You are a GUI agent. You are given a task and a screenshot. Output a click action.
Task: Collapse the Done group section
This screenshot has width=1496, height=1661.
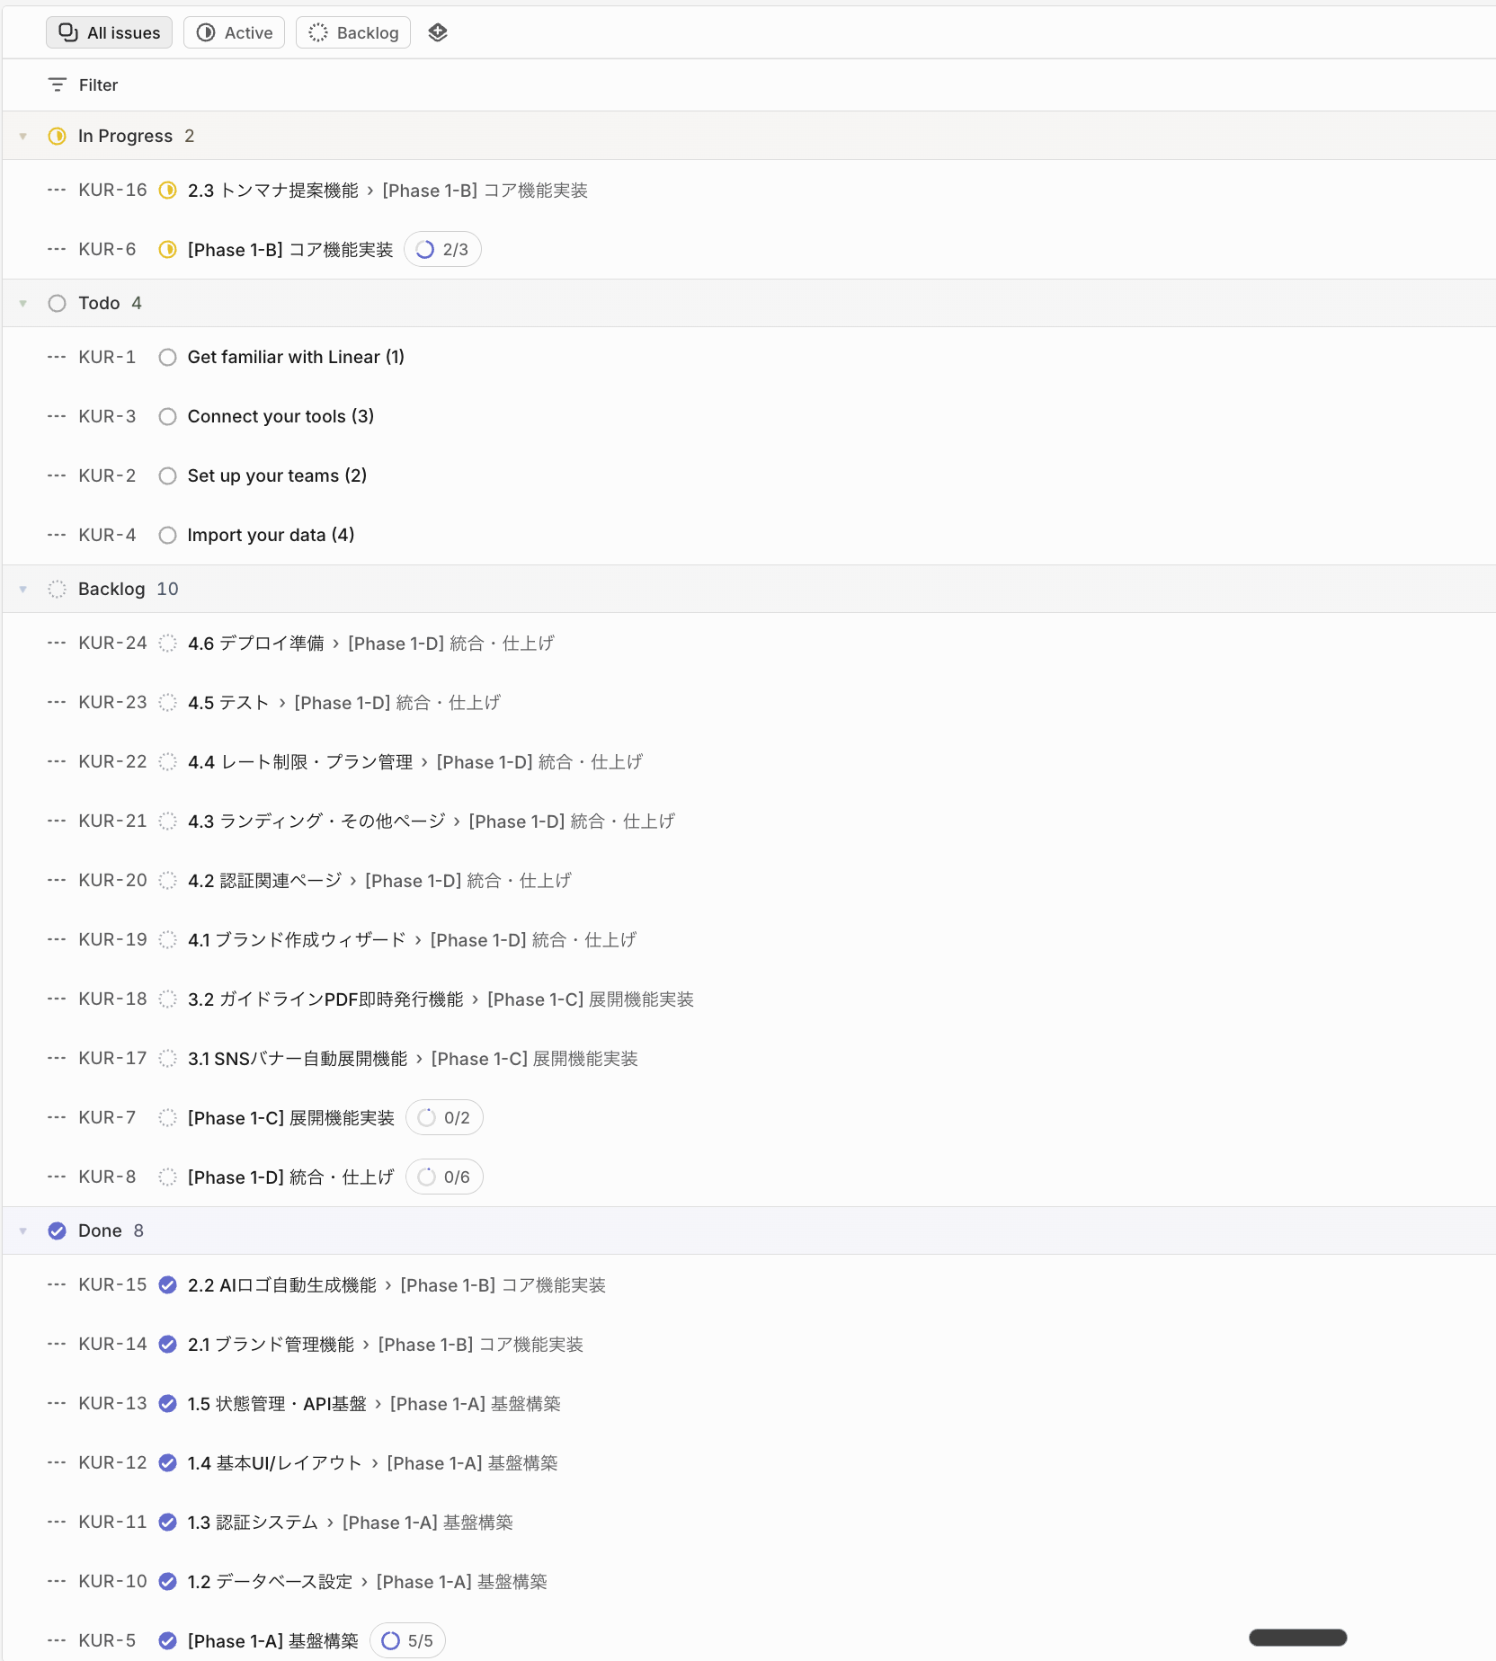coord(23,1231)
